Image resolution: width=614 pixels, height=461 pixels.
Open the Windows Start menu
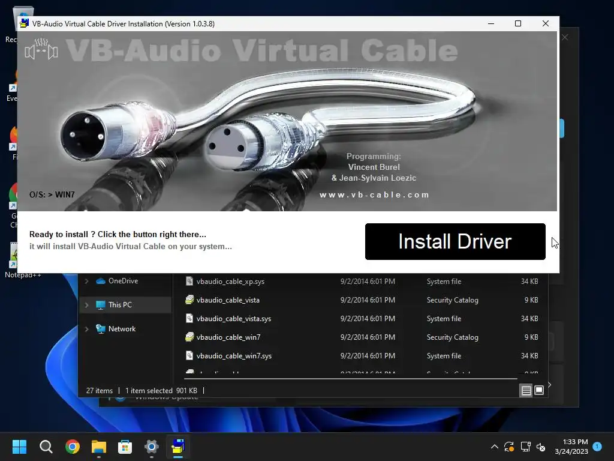pos(19,447)
